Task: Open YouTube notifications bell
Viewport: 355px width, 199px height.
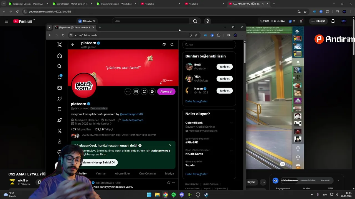Action: click(x=333, y=21)
